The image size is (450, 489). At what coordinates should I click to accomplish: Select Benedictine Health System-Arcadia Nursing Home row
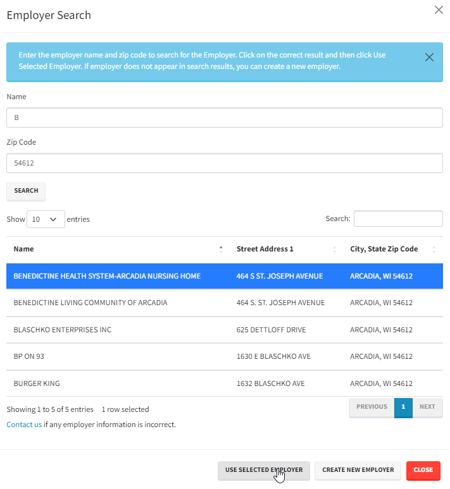click(107, 276)
